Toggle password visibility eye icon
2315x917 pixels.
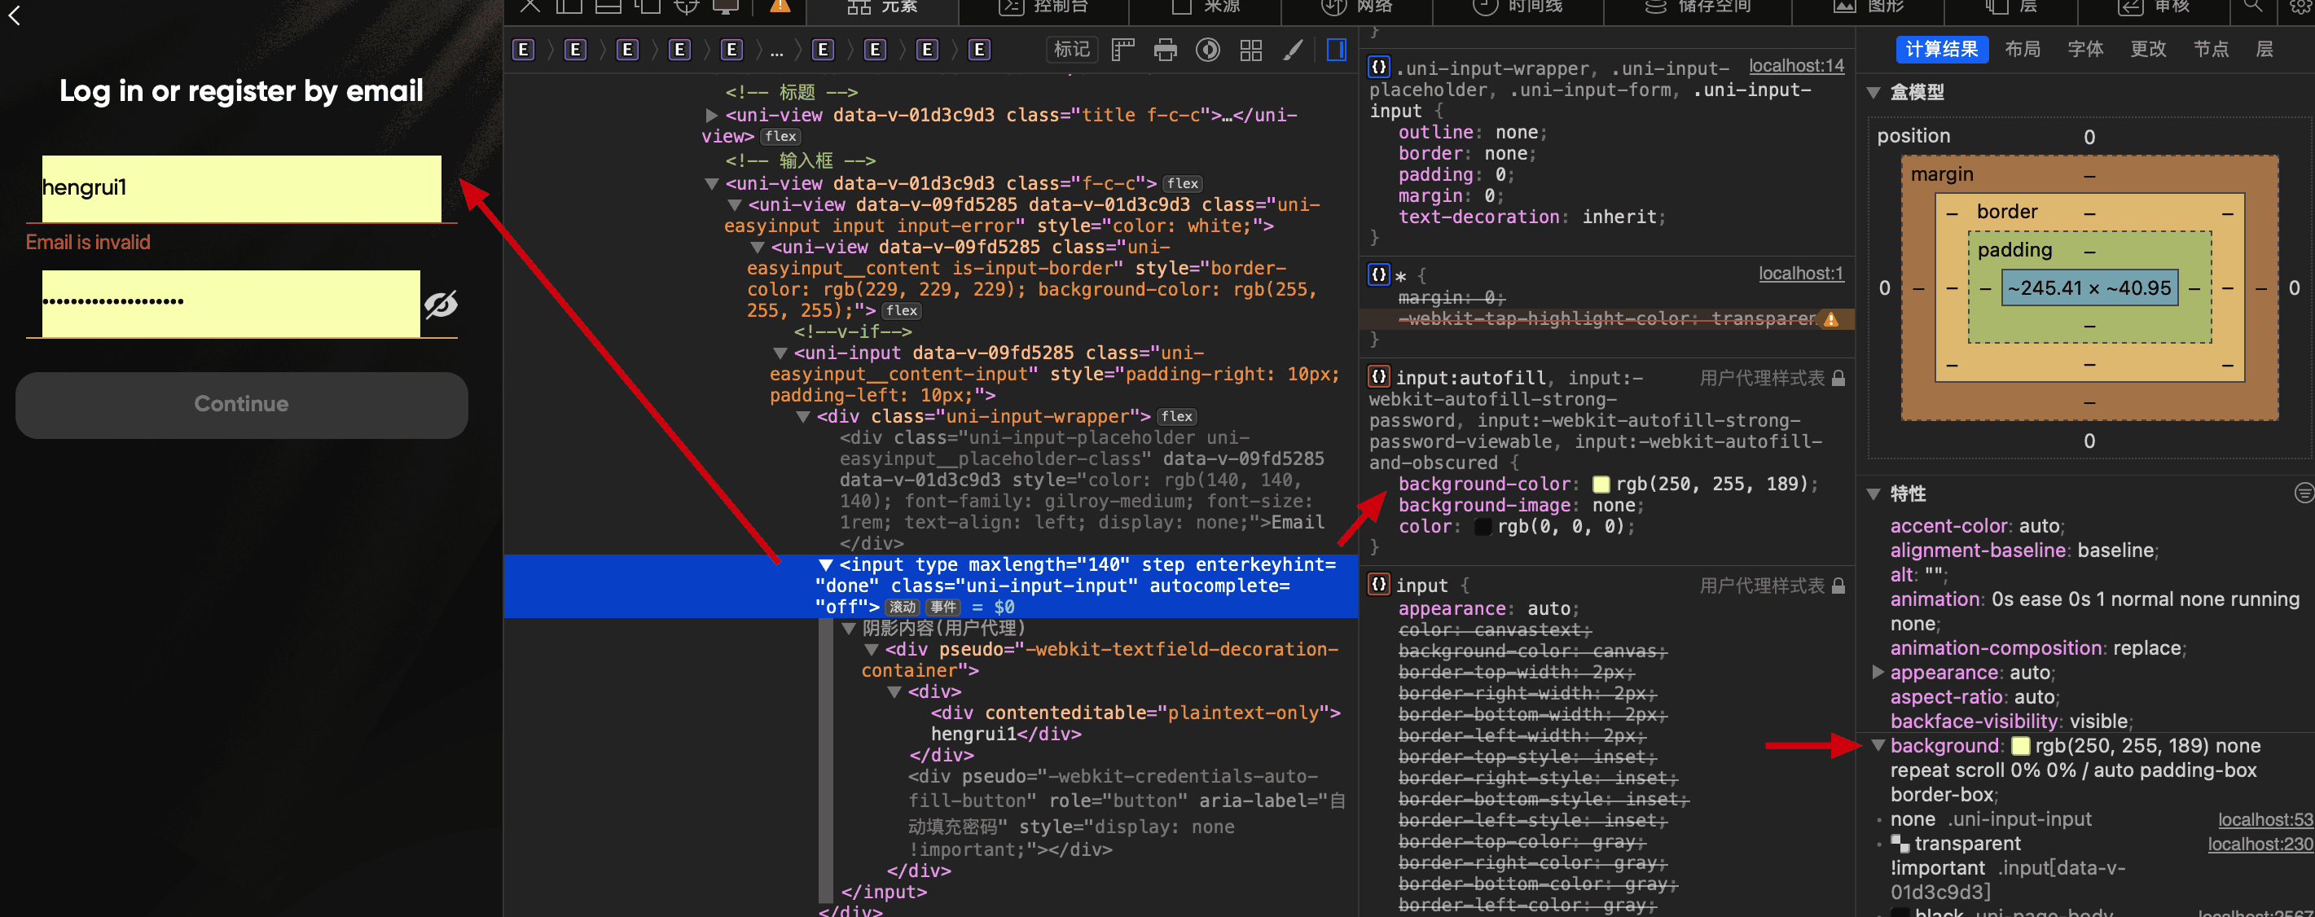[x=441, y=305]
